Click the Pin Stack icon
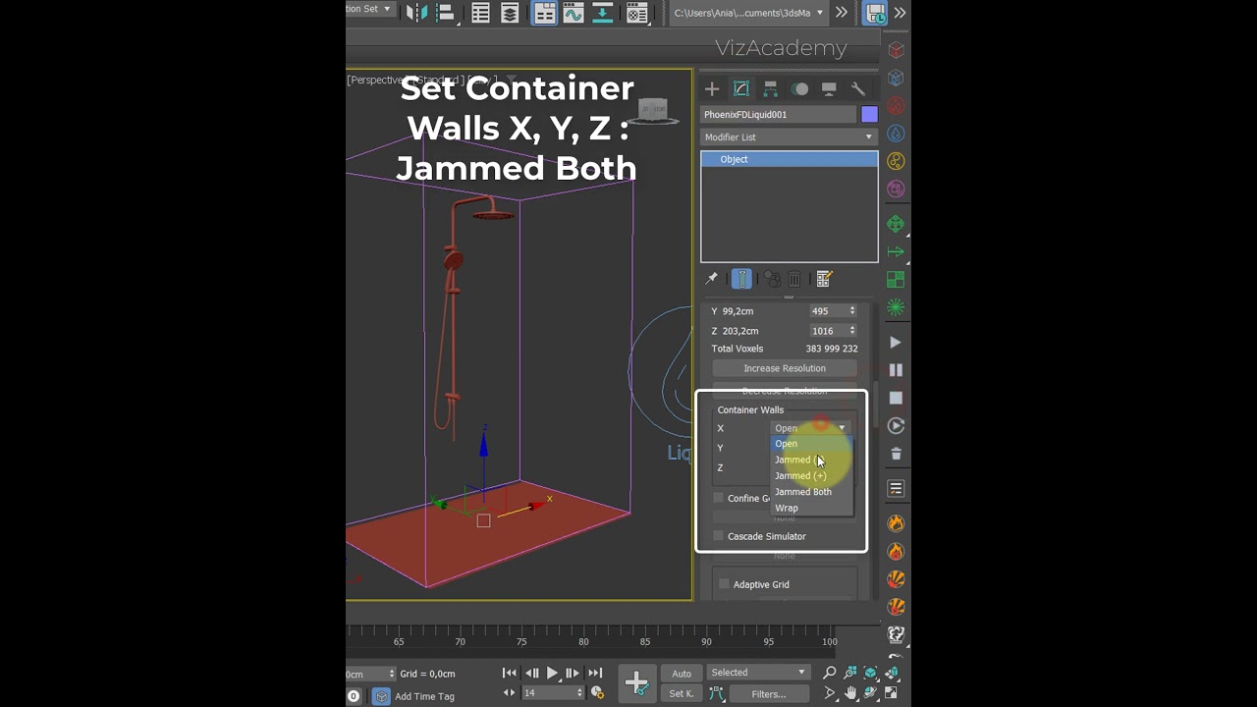1257x707 pixels. click(712, 279)
